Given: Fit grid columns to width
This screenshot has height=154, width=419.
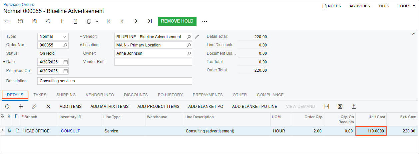Looking at the screenshot, I should pos(326,107).
